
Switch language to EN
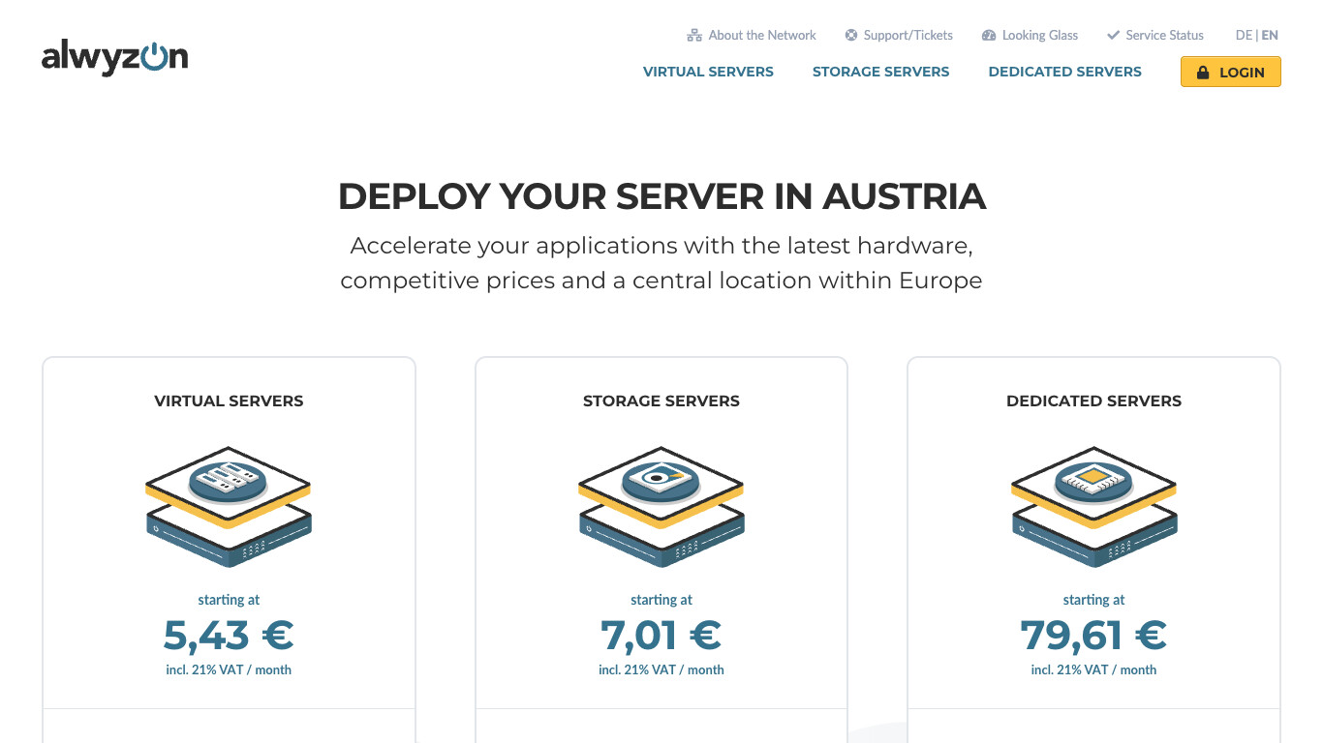[x=1270, y=35]
